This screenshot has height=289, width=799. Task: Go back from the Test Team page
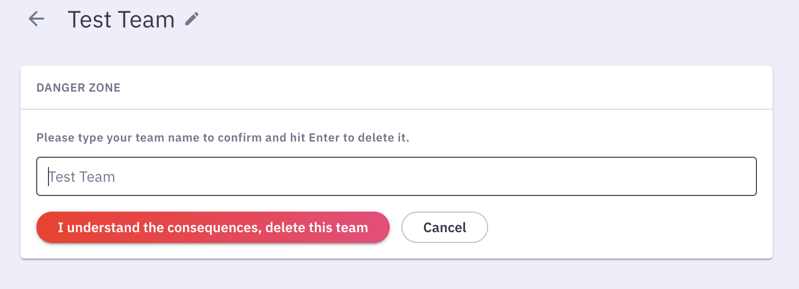click(x=36, y=19)
